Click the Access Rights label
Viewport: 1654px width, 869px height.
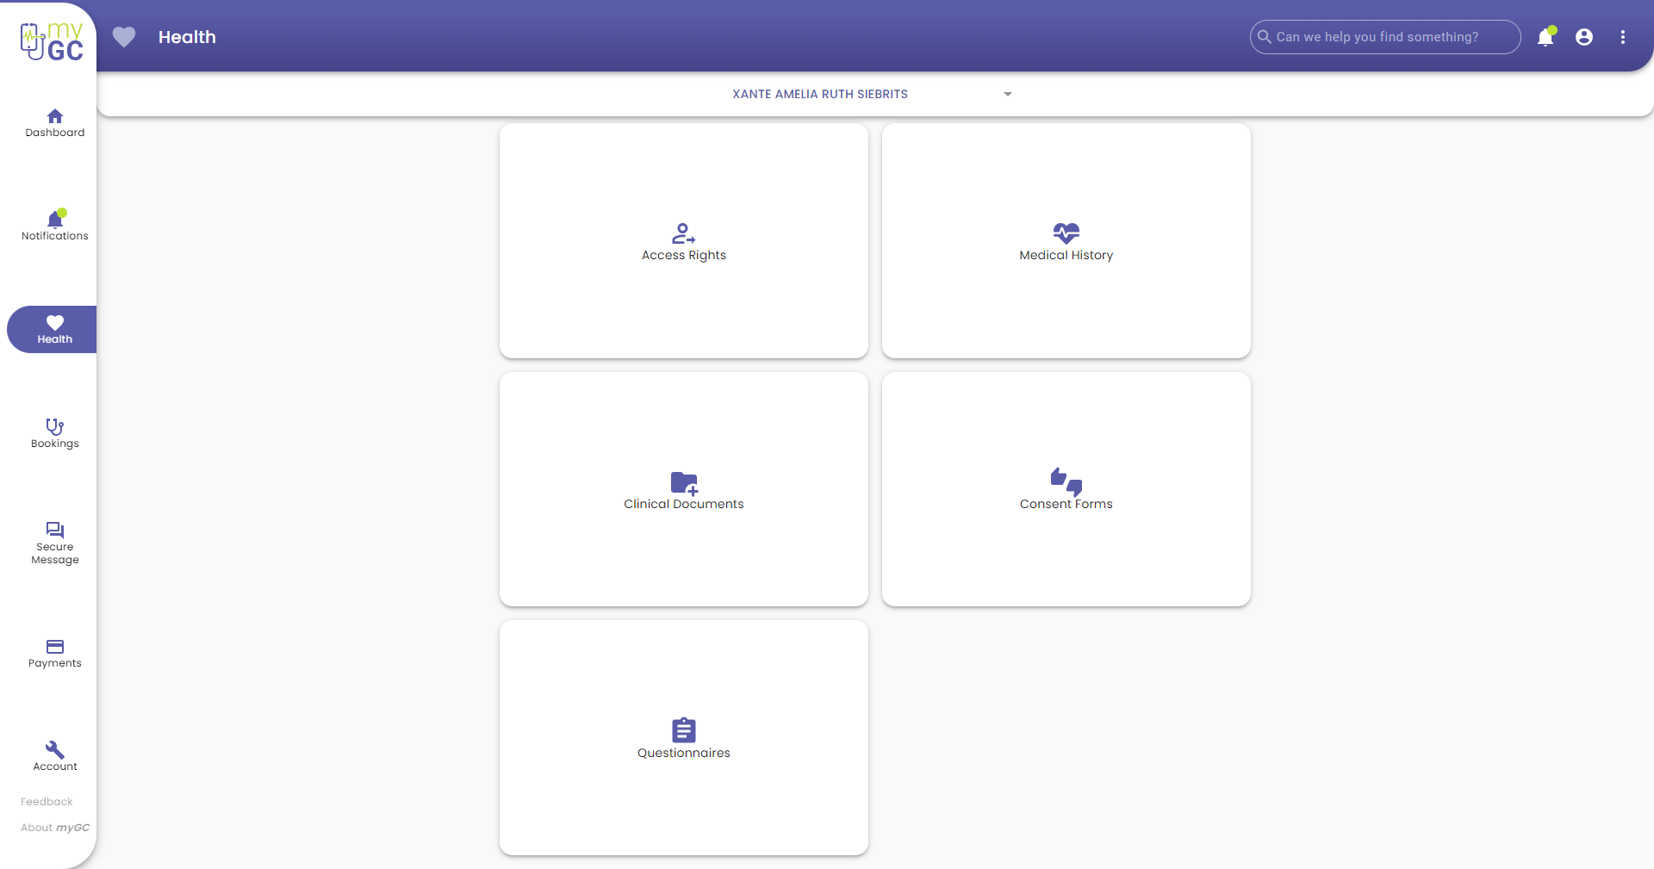pyautogui.click(x=683, y=255)
